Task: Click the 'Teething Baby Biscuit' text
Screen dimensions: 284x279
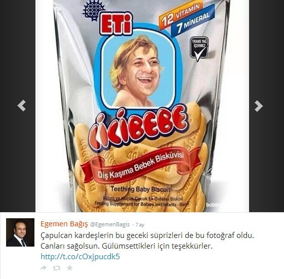Action: pos(141,189)
